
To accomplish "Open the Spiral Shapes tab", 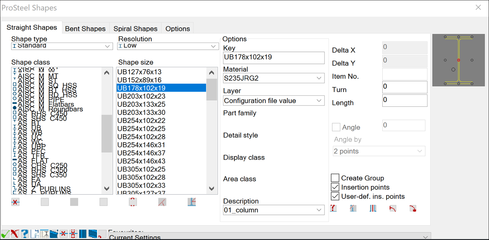I will tap(135, 29).
